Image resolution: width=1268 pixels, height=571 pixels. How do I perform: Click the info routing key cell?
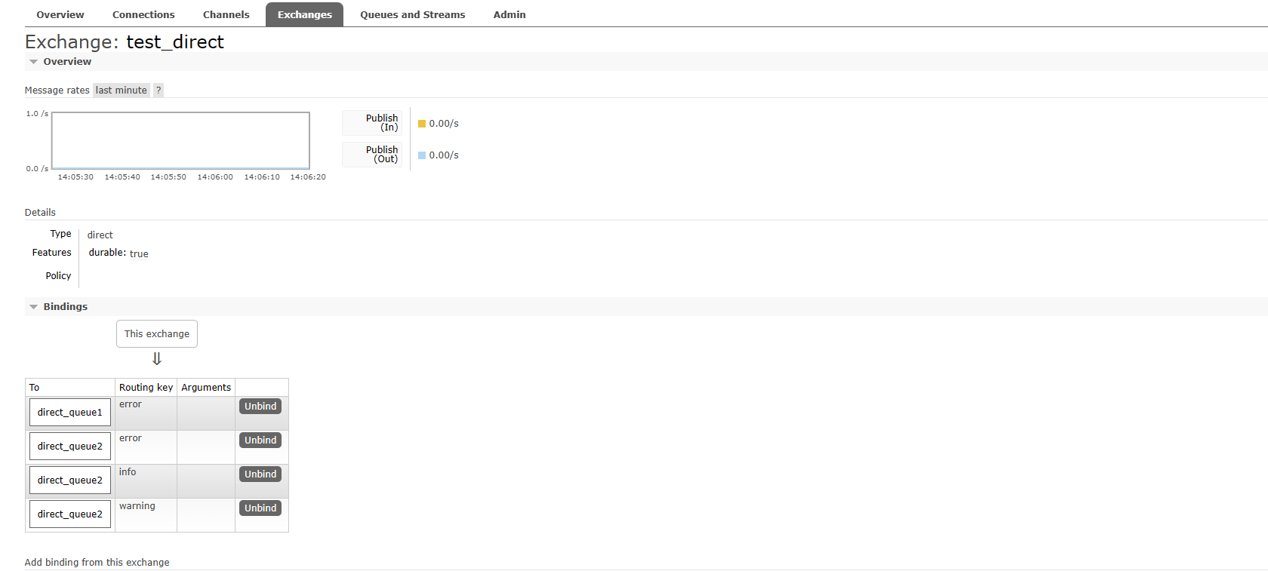click(x=146, y=481)
